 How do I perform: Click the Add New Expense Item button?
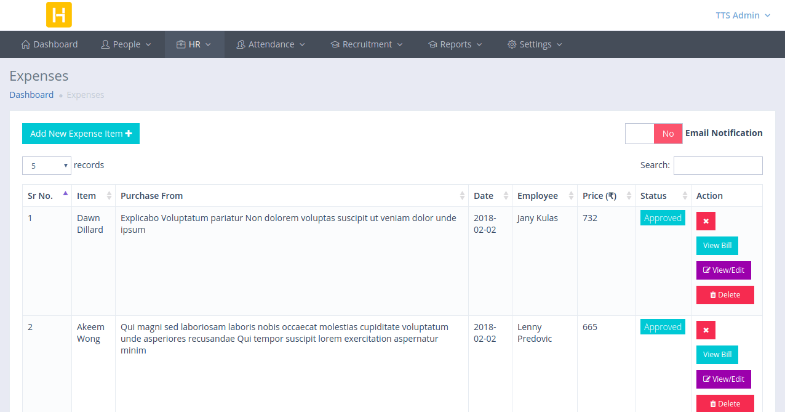coord(81,134)
